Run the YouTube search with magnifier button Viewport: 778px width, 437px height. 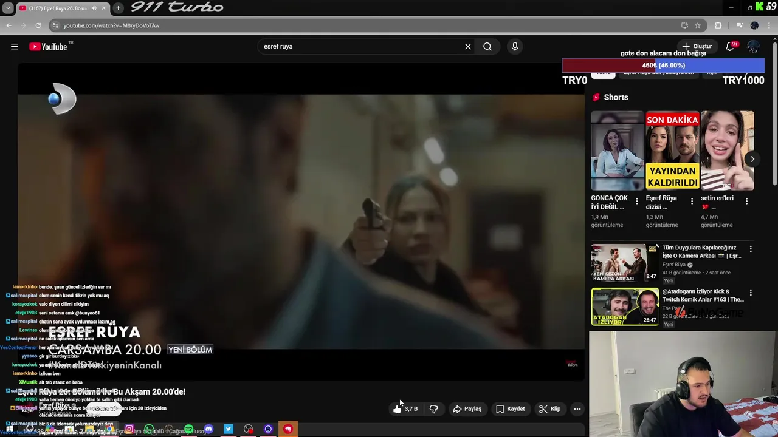tap(487, 47)
